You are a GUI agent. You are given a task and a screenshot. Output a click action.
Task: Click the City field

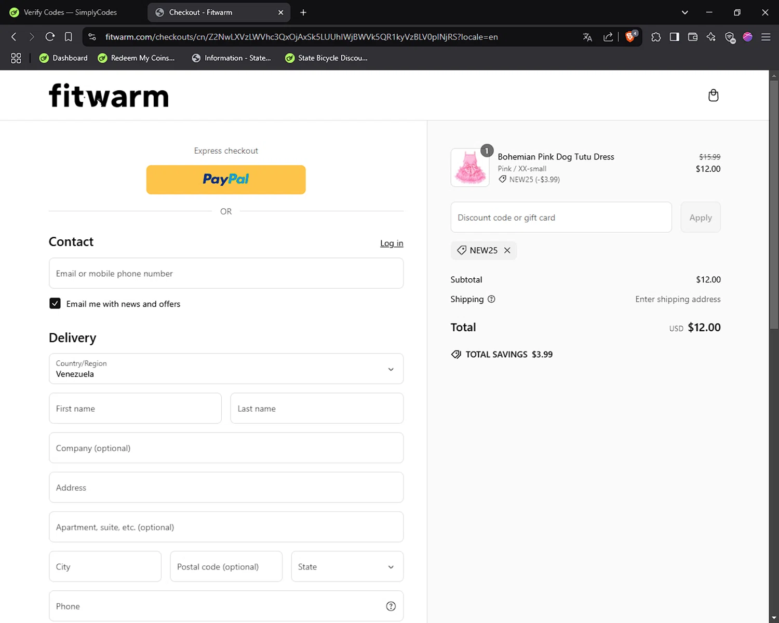[105, 566]
